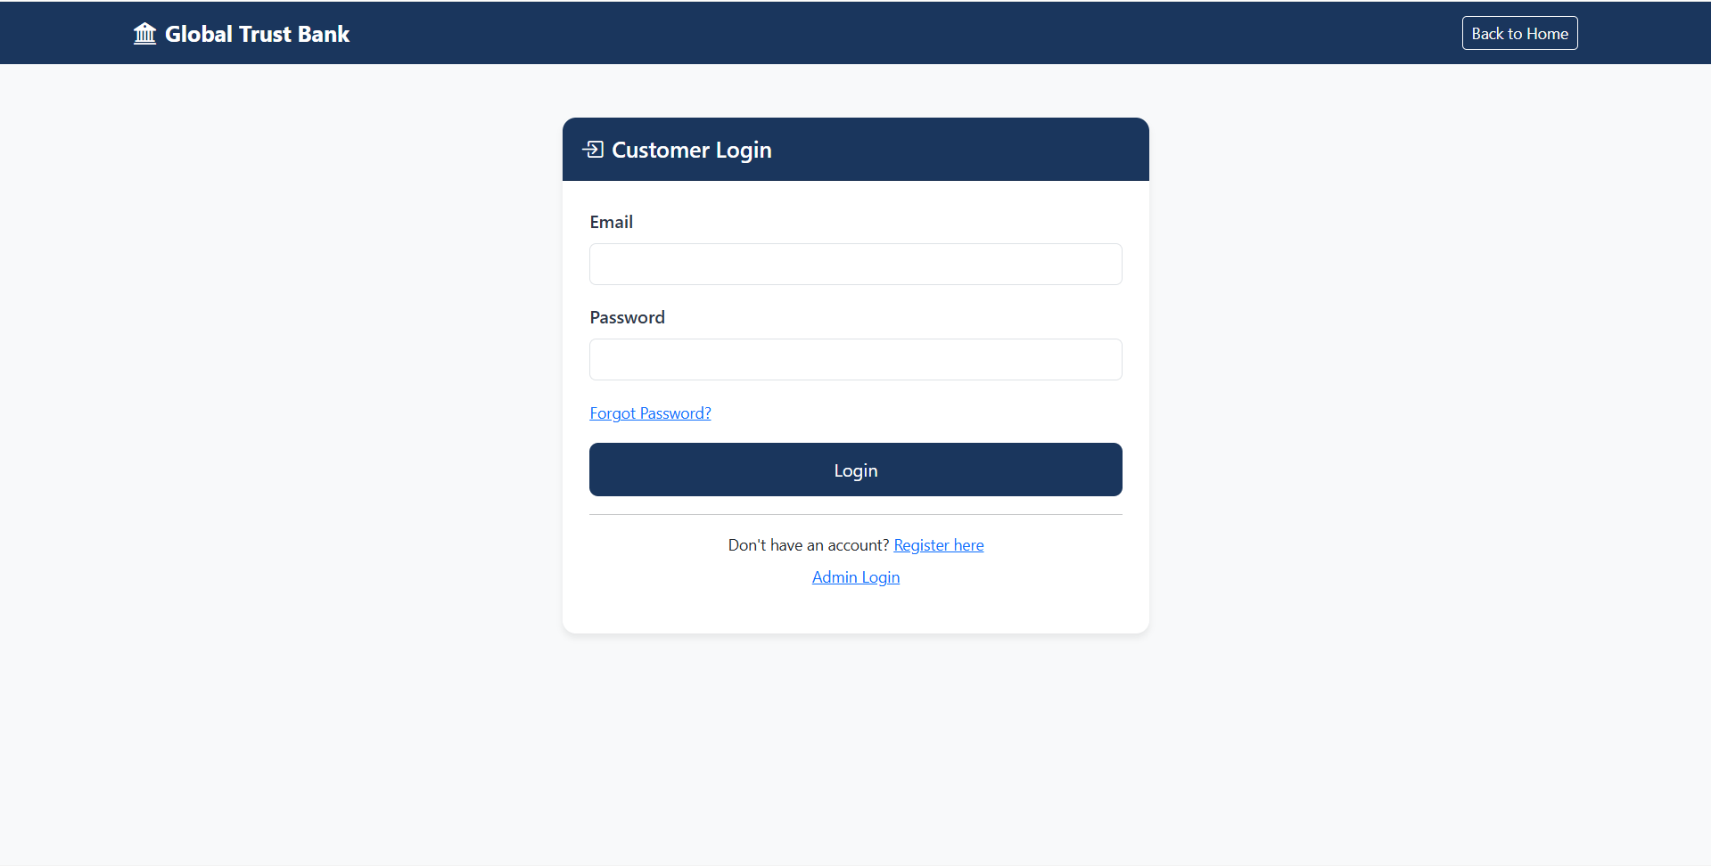Click white card space beneath Admin Login
The height and width of the screenshot is (866, 1711).
click(855, 612)
